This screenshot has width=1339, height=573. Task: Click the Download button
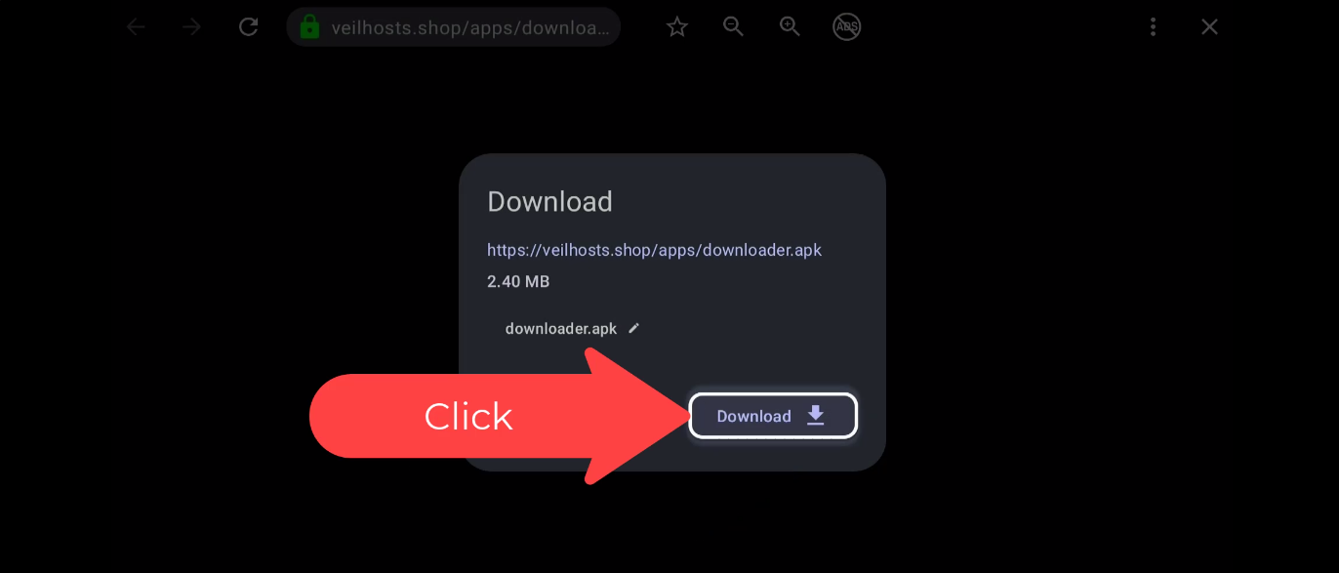click(x=773, y=416)
